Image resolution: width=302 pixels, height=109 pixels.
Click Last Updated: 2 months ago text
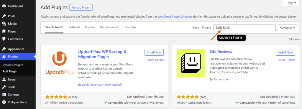click(145, 97)
